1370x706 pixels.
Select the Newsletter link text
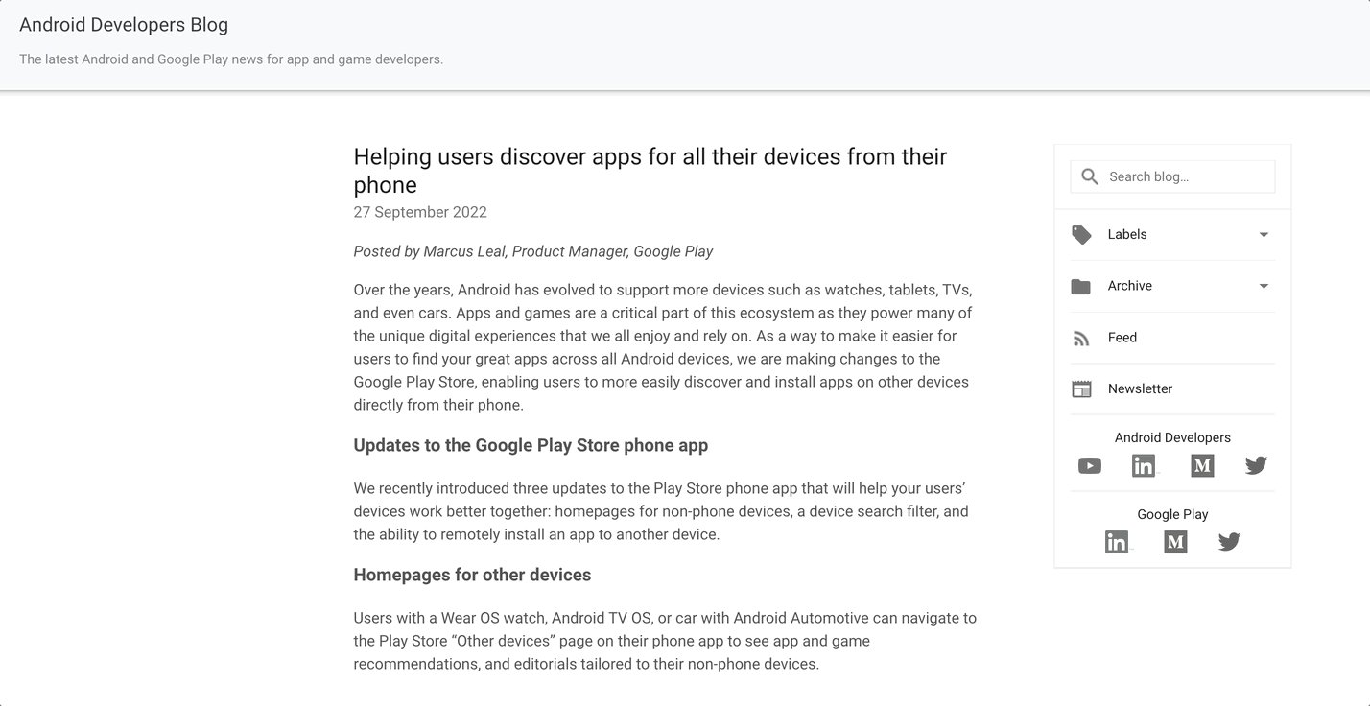pyautogui.click(x=1140, y=388)
